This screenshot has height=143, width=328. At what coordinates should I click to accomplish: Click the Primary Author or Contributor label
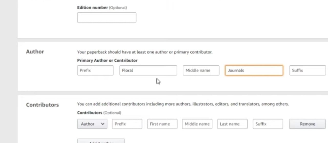[107, 60]
